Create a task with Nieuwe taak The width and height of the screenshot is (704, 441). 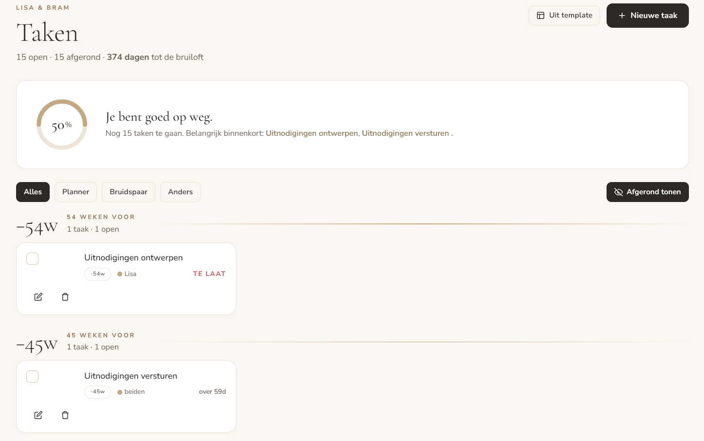(x=647, y=16)
